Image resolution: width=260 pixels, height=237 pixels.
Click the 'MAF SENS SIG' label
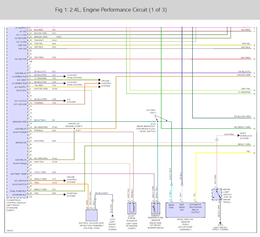point(182,207)
